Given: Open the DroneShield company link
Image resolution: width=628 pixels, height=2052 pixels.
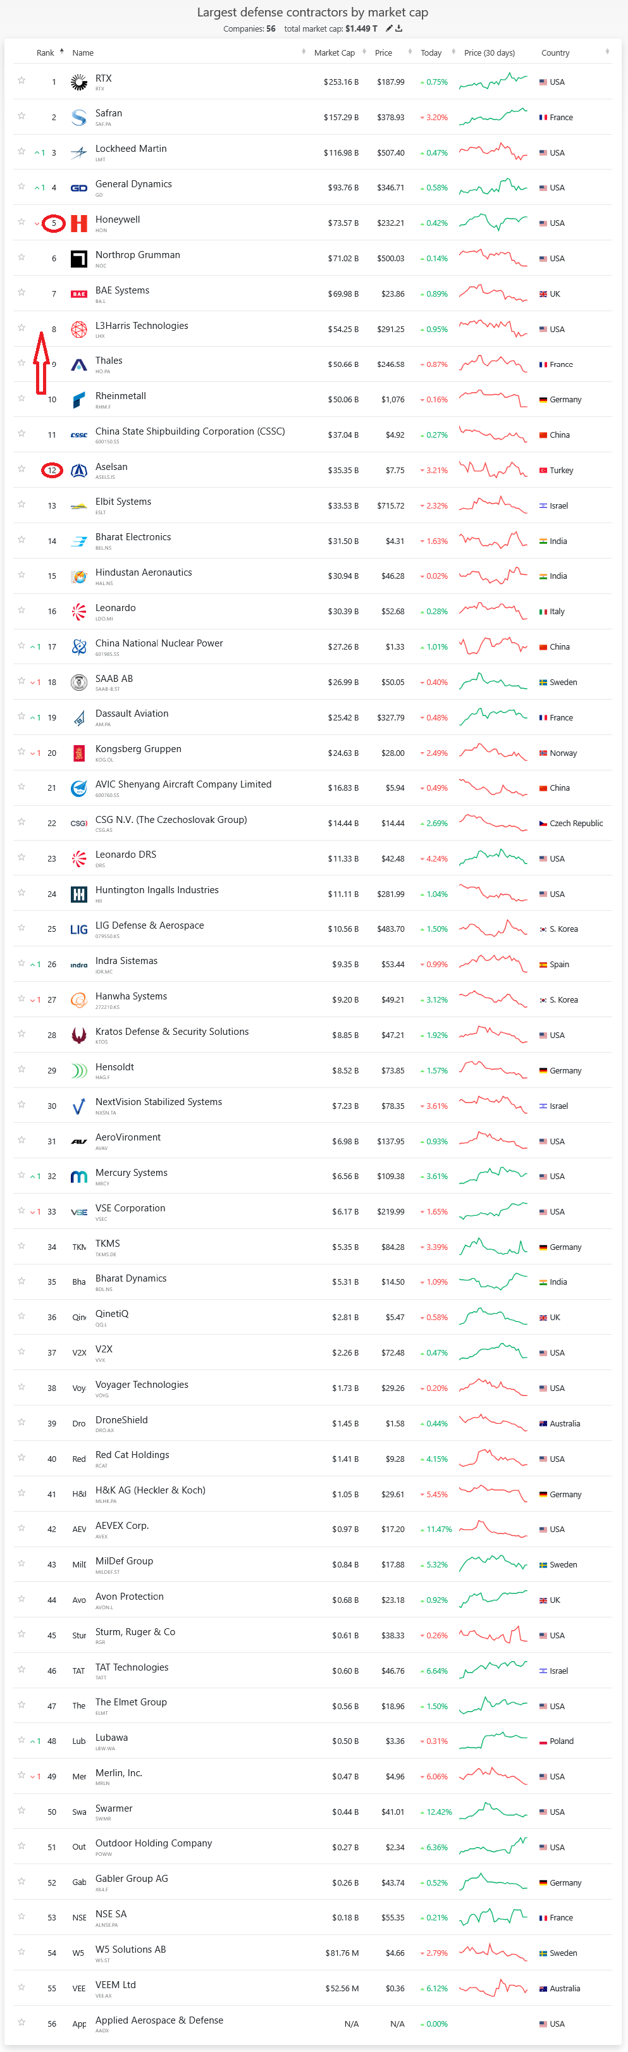Looking at the screenshot, I should [121, 1419].
